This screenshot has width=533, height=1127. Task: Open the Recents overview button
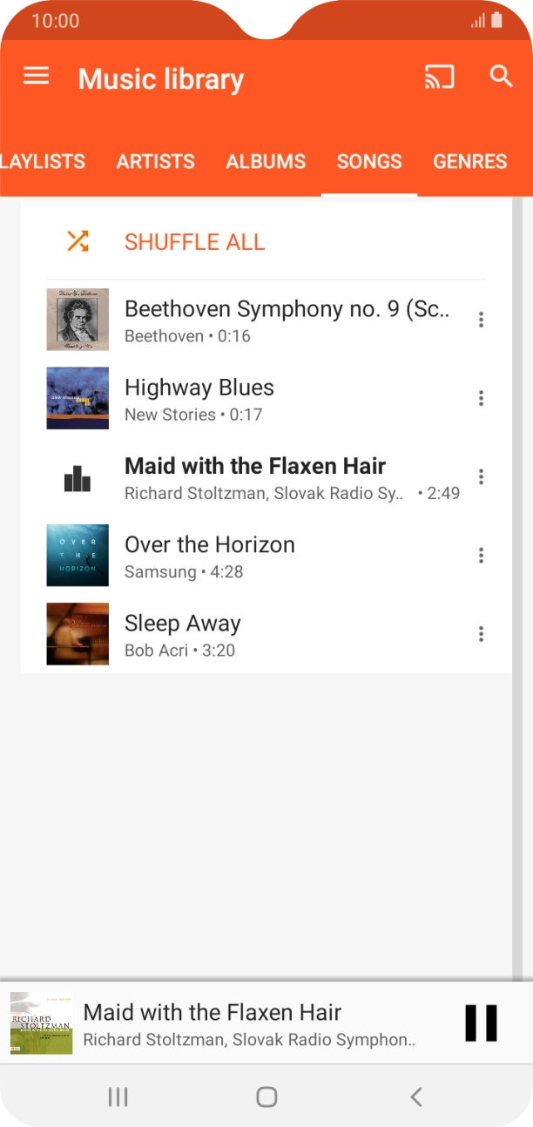pyautogui.click(x=118, y=1097)
